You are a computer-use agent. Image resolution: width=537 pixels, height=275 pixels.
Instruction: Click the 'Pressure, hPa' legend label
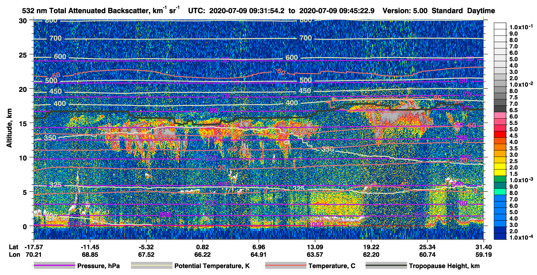pos(98,266)
